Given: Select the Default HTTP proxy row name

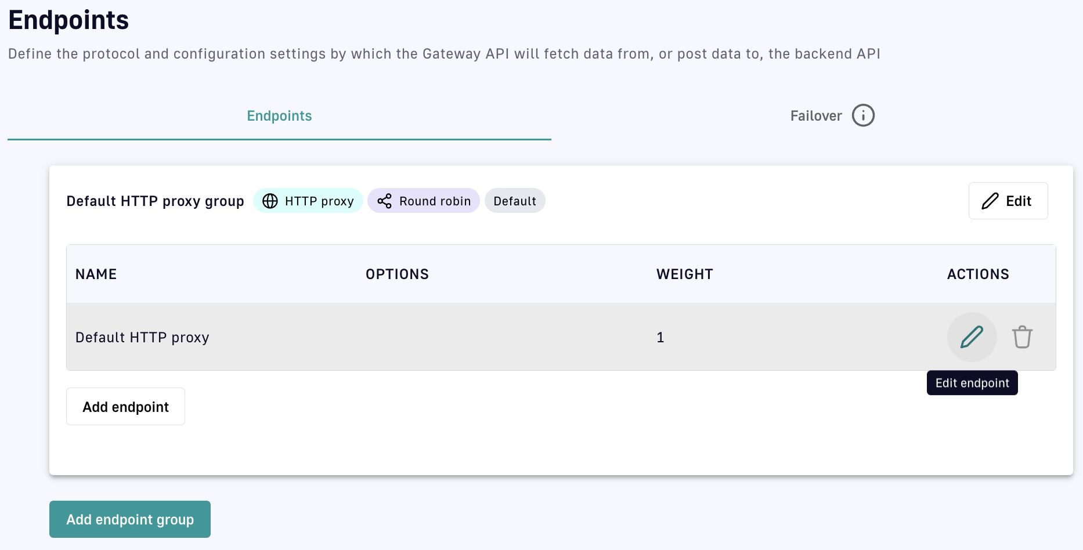Looking at the screenshot, I should tap(142, 337).
